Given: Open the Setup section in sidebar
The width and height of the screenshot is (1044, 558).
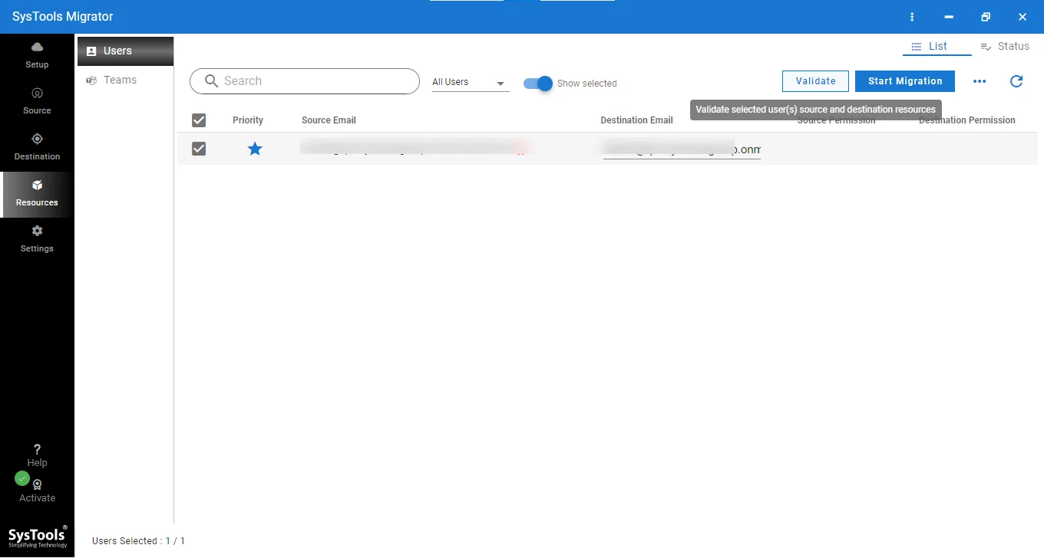Looking at the screenshot, I should (37, 55).
